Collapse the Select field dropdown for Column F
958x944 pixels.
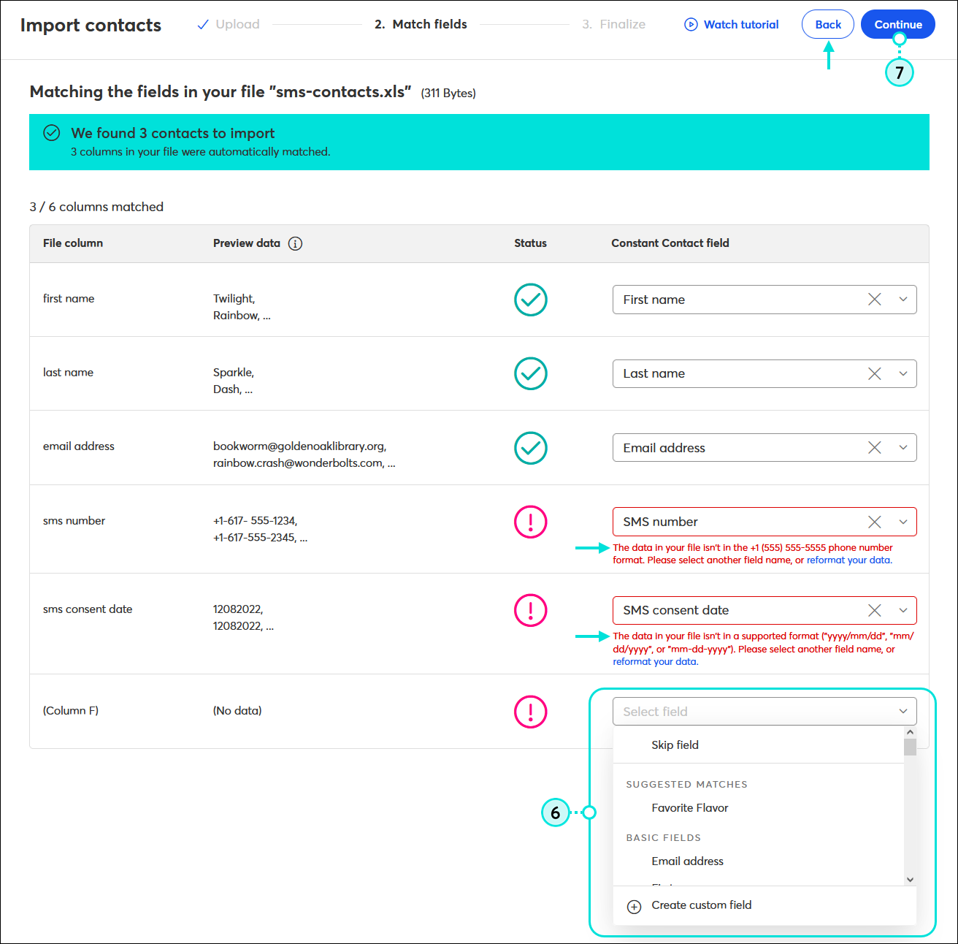(x=903, y=712)
